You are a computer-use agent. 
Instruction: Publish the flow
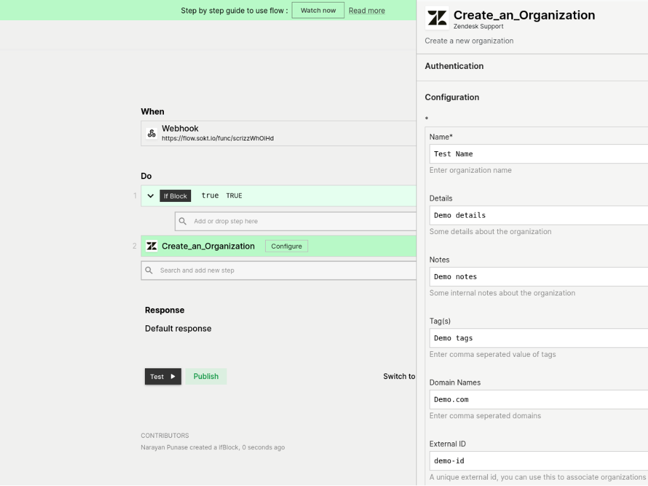[x=206, y=377]
